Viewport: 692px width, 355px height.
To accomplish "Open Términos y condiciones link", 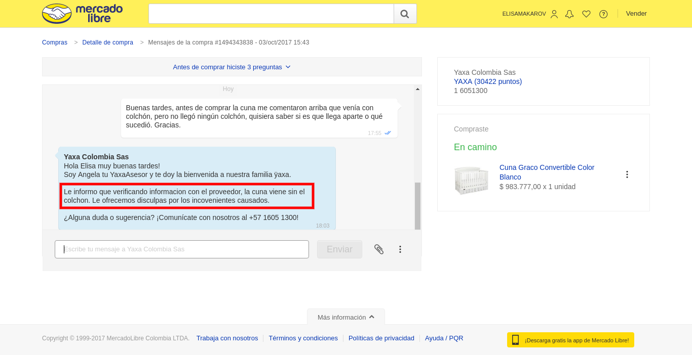I will (x=303, y=338).
